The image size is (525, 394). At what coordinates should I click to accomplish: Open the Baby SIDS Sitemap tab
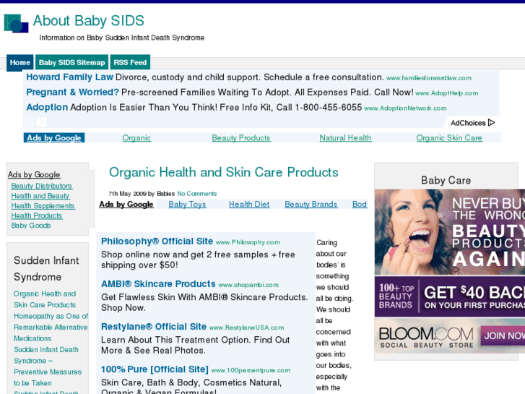[71, 62]
